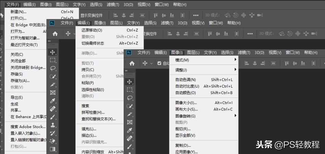The width and height of the screenshot is (325, 154).
Task: Select Move tool in front window toolbox
Action: [129, 81]
